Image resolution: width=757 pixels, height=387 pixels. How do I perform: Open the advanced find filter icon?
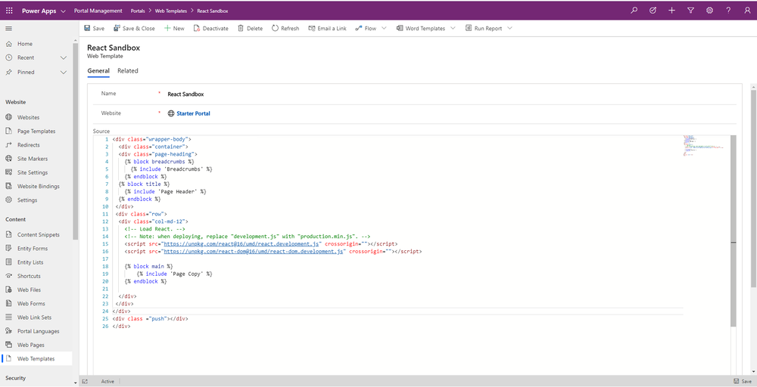[x=690, y=10]
